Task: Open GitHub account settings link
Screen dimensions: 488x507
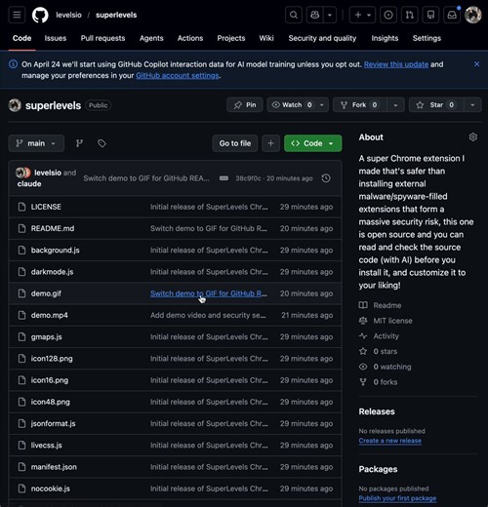Action: (178, 75)
